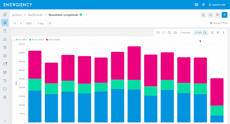Click the Newsletter complétude dashboard title
Viewport: 230px width, 124px height.
click(x=63, y=15)
